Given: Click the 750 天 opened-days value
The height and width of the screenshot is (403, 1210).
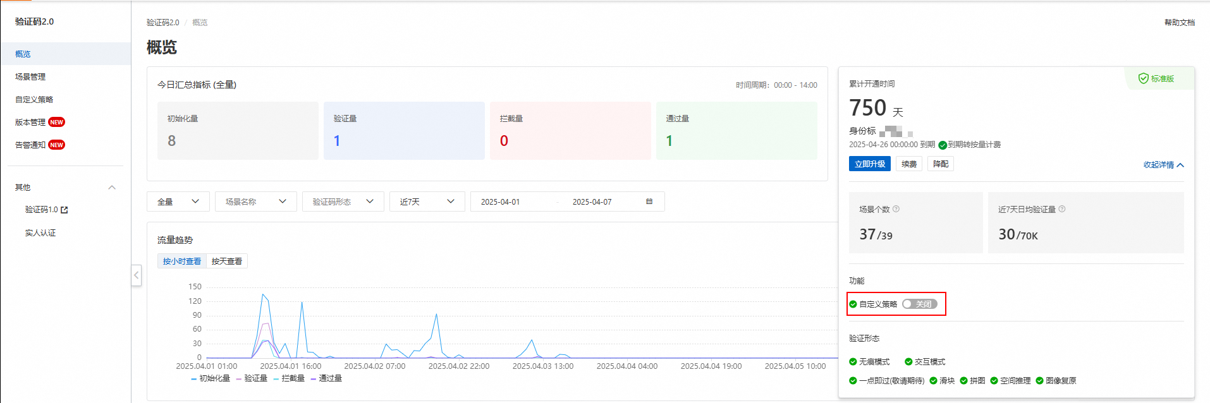Looking at the screenshot, I should coord(876,108).
